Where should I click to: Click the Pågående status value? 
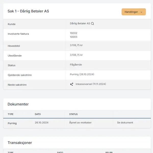click(76, 65)
